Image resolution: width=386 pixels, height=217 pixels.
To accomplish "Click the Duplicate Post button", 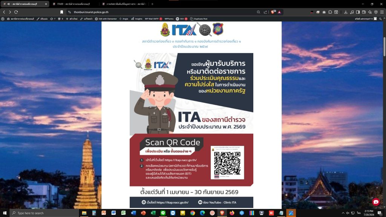I will (x=199, y=19).
